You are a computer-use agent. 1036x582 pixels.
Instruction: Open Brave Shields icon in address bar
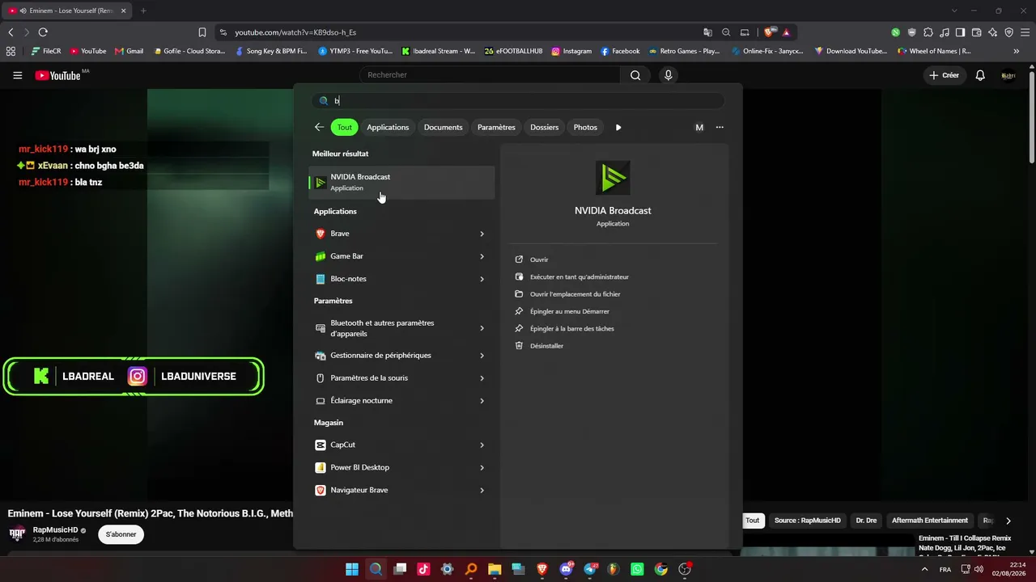click(x=769, y=32)
